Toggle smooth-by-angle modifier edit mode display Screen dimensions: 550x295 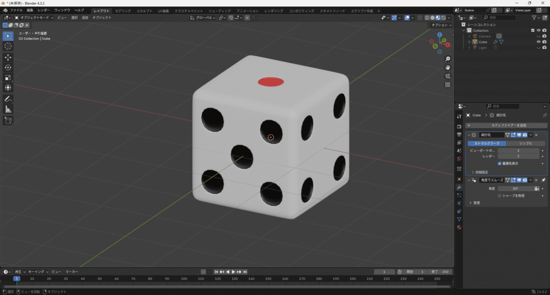(x=513, y=180)
